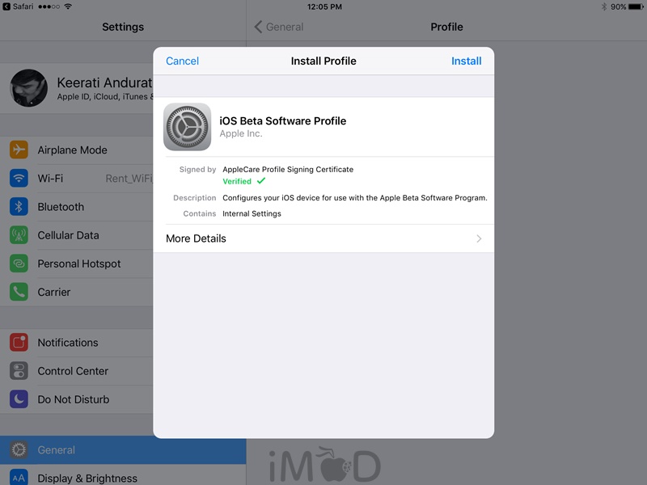Tap the Personal Hotspot icon
This screenshot has height=485, width=647.
pyautogui.click(x=19, y=264)
